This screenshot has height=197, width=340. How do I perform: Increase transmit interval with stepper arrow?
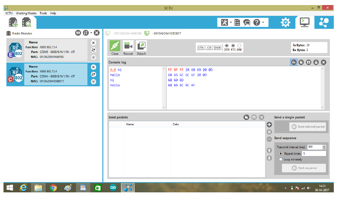point(324,146)
